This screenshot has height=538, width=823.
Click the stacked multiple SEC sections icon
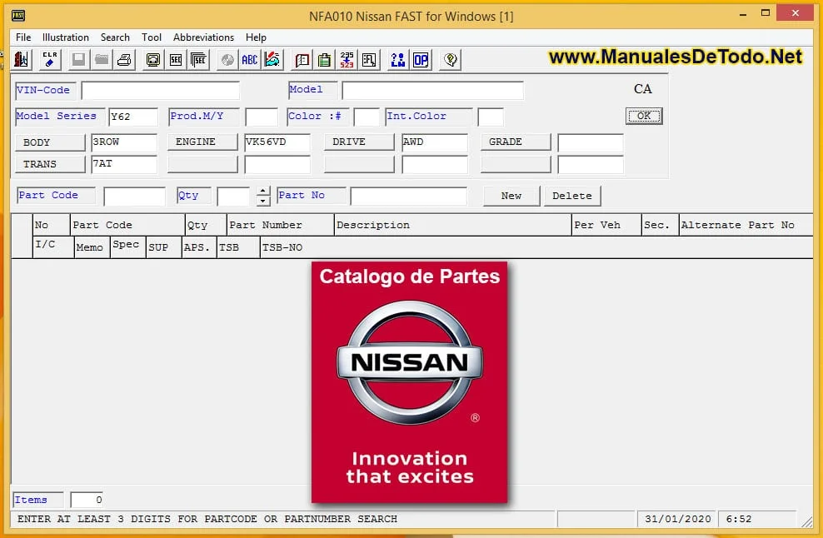tap(199, 60)
